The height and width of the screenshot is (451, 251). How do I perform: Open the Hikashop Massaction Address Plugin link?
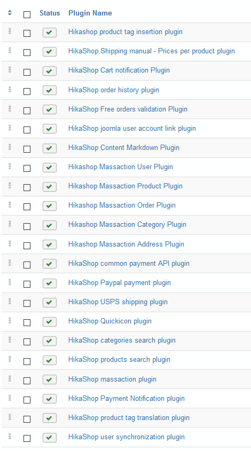[126, 244]
